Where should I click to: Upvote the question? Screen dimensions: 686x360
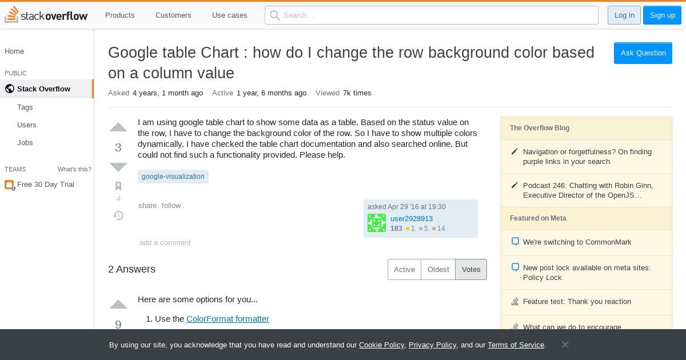[x=118, y=127]
